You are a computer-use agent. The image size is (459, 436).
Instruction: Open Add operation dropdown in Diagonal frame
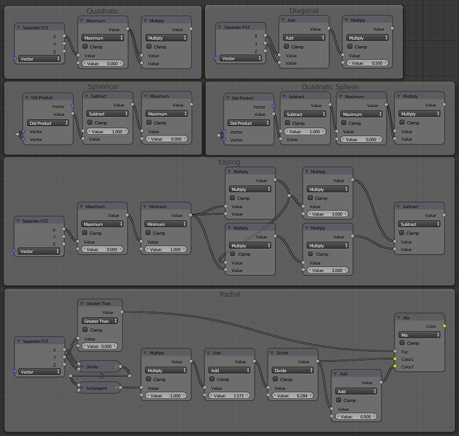pyautogui.click(x=304, y=38)
